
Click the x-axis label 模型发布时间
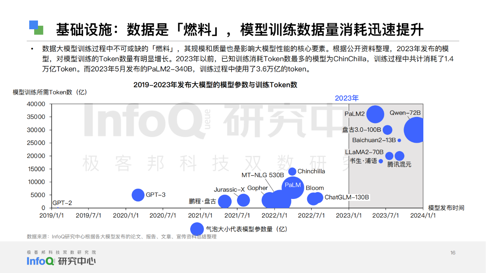pos(446,208)
